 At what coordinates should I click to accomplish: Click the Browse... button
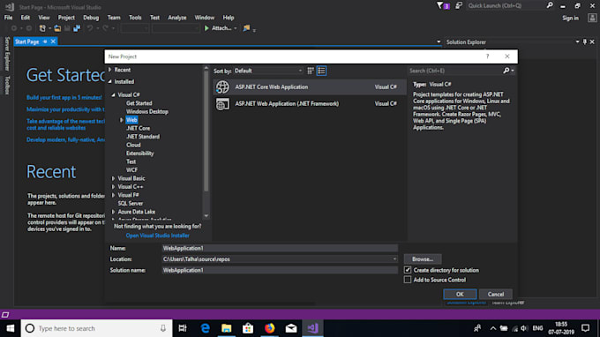coord(423,259)
